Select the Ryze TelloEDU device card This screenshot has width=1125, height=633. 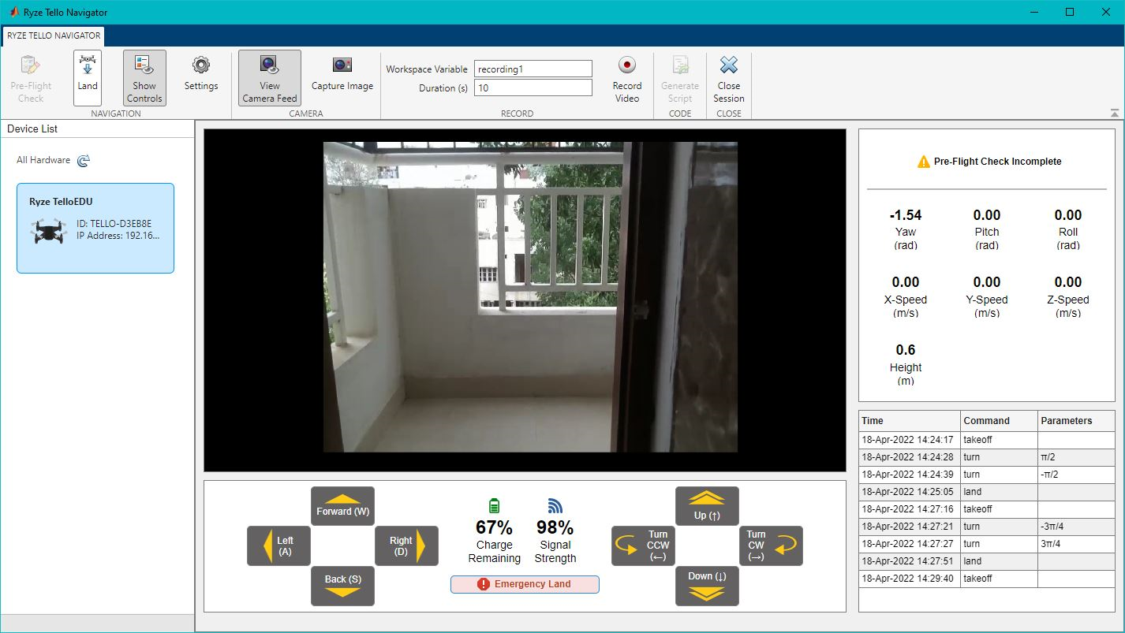click(95, 229)
